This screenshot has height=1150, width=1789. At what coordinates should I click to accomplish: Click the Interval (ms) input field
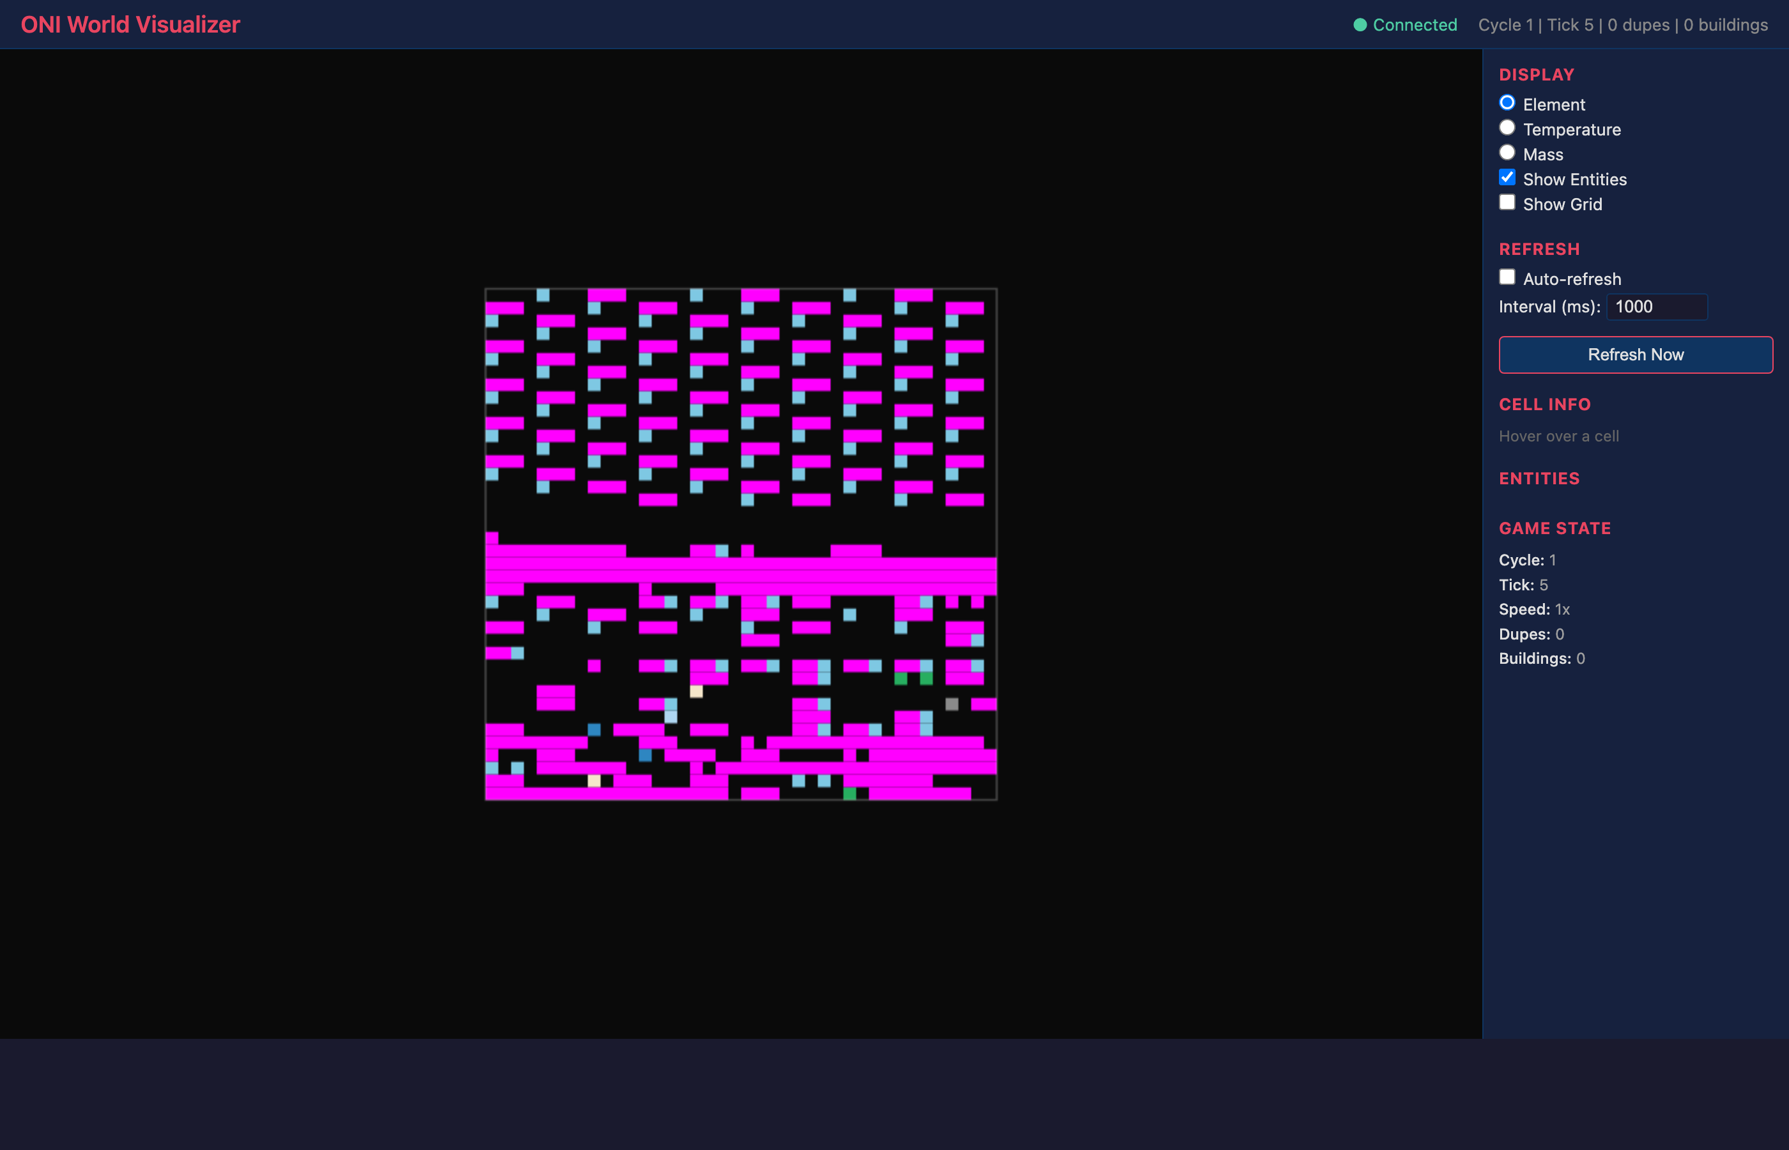pyautogui.click(x=1655, y=307)
